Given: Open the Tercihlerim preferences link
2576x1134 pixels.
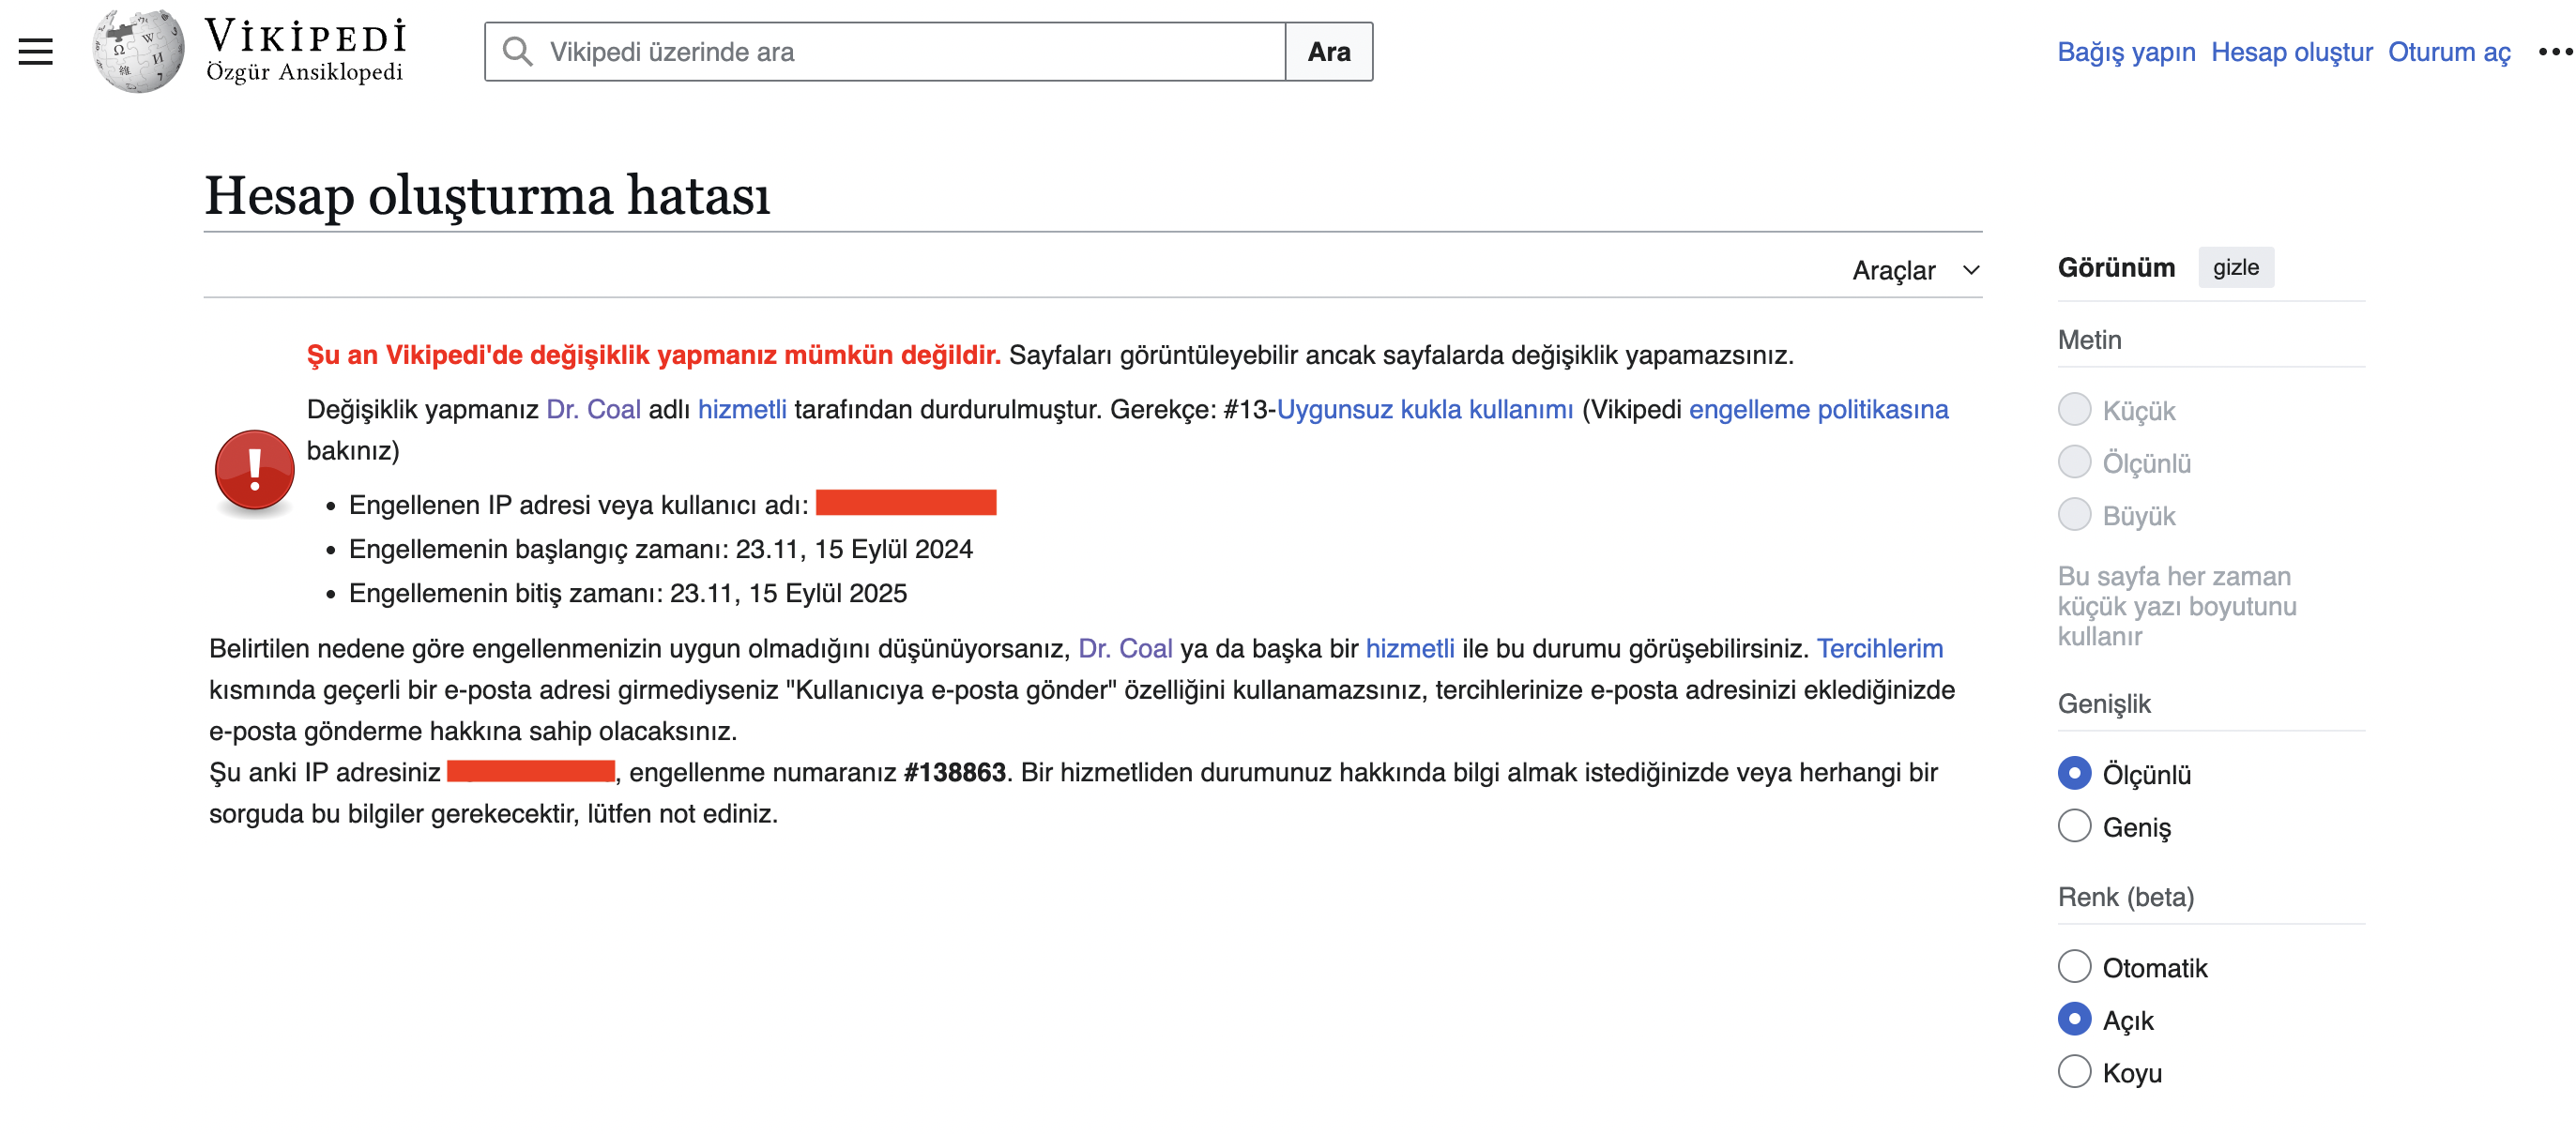Looking at the screenshot, I should pos(1879,648).
